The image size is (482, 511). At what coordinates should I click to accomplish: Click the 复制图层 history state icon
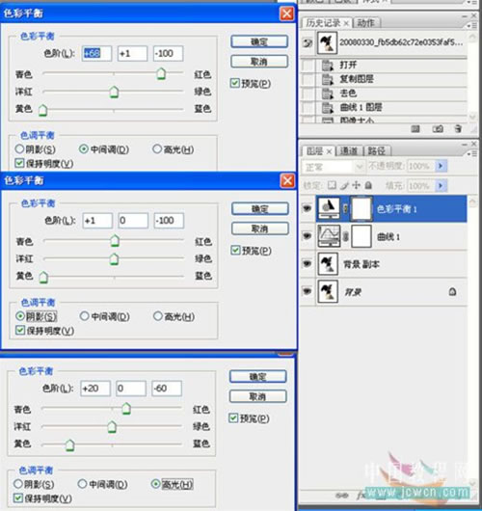coord(328,79)
